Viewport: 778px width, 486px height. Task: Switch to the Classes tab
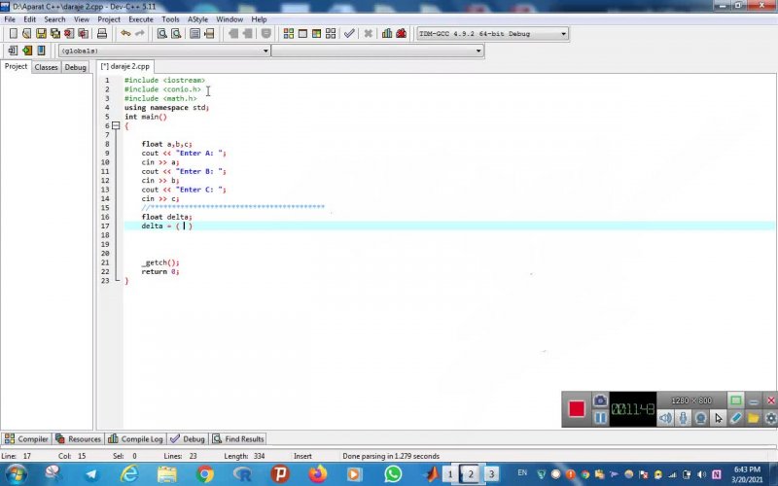pos(46,67)
